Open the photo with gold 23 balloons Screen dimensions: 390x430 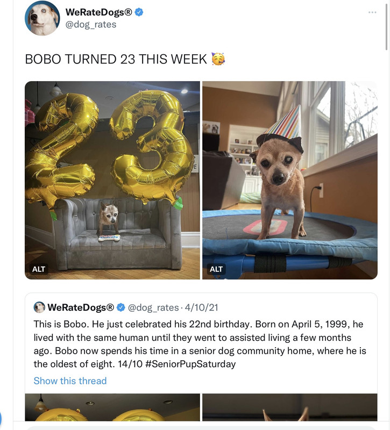click(x=112, y=180)
